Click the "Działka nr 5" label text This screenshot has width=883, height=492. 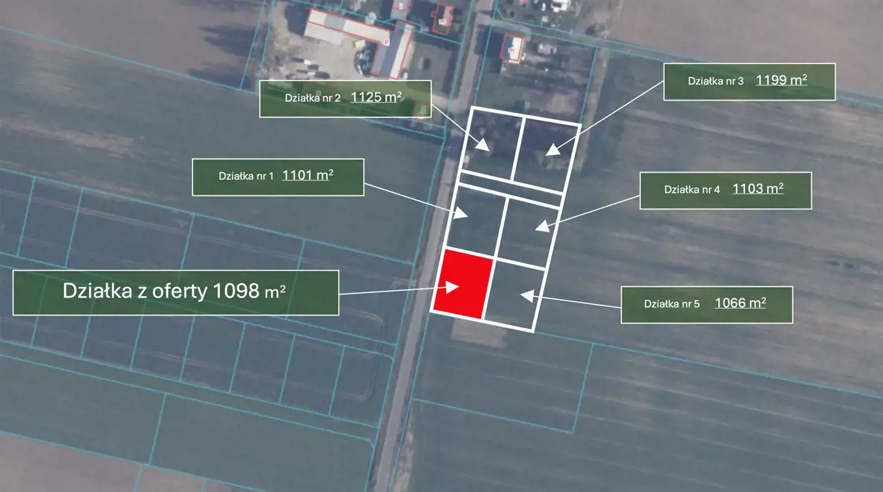coord(672,304)
